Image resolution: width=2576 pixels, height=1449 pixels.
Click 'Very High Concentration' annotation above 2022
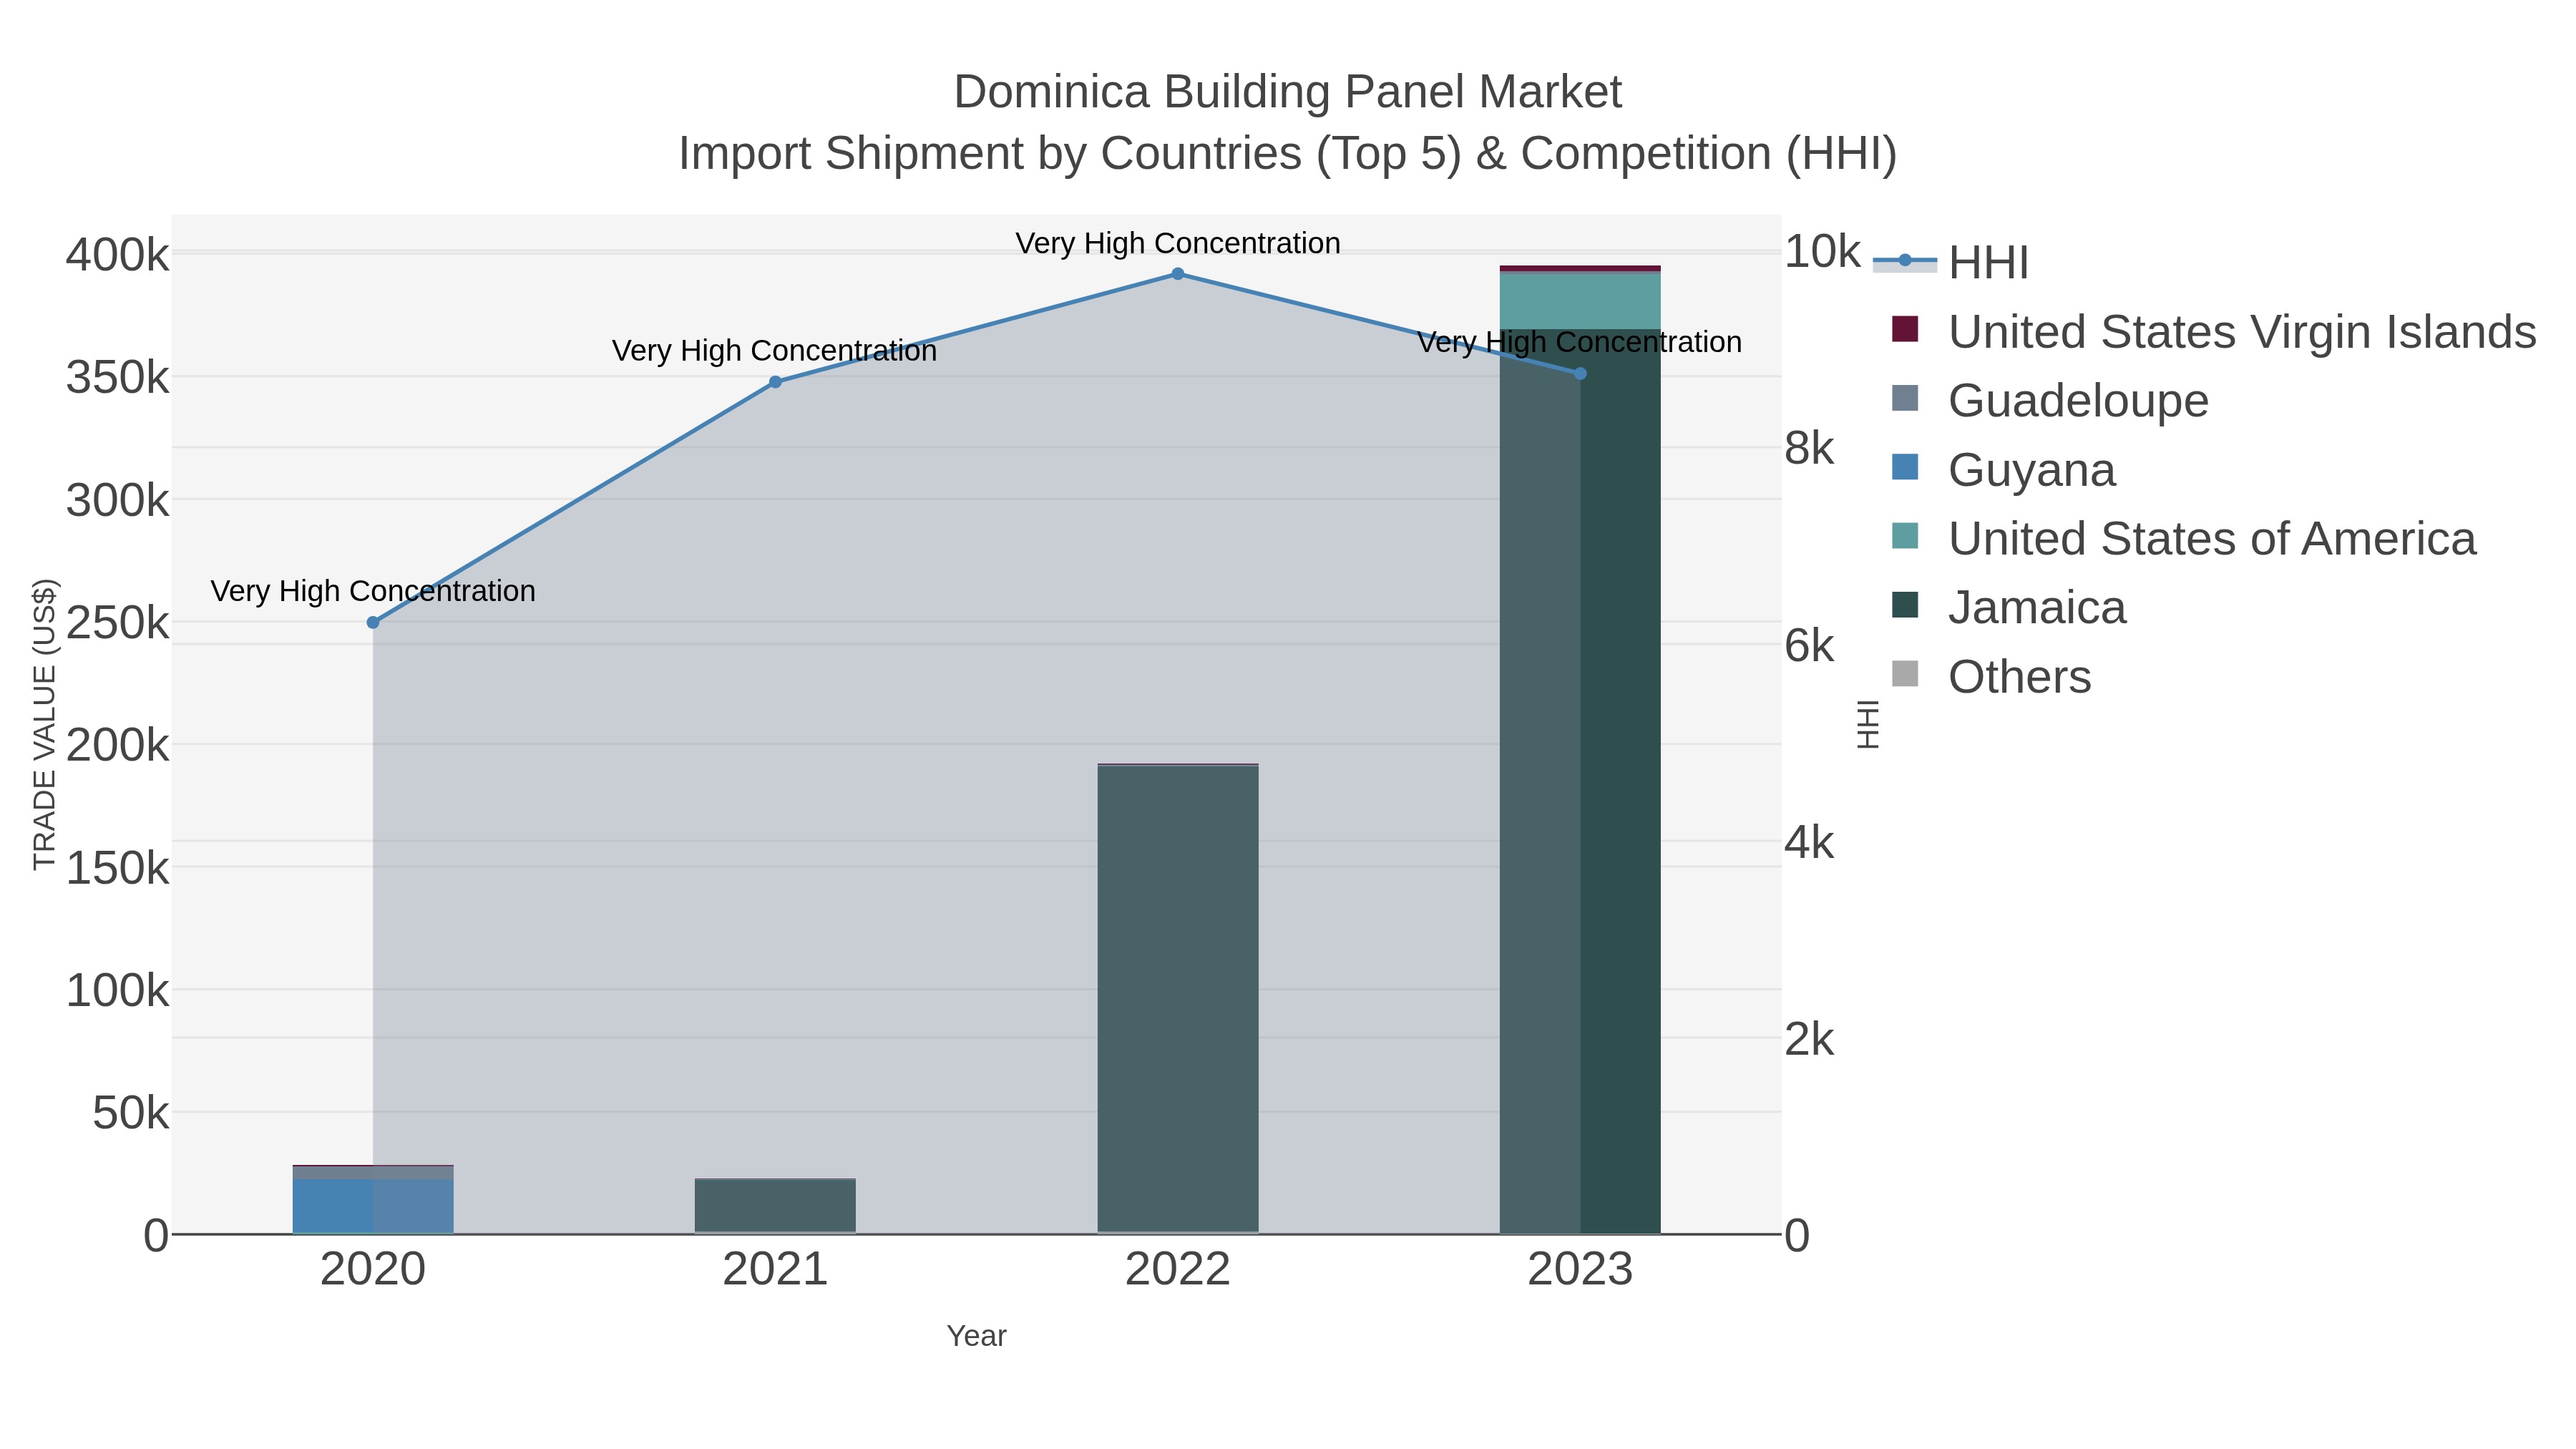[1178, 243]
